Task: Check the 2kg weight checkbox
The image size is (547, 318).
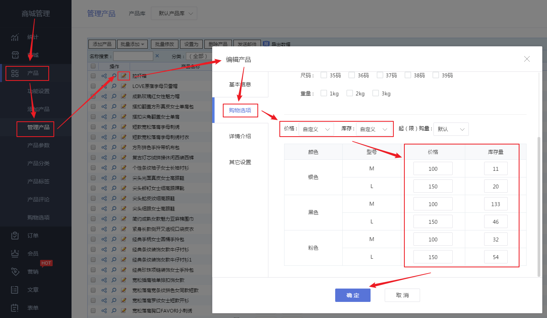Action: pos(350,93)
